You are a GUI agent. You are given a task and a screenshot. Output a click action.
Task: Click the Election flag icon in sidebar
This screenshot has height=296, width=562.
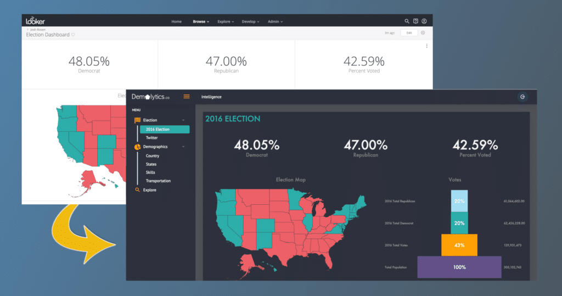click(x=137, y=120)
